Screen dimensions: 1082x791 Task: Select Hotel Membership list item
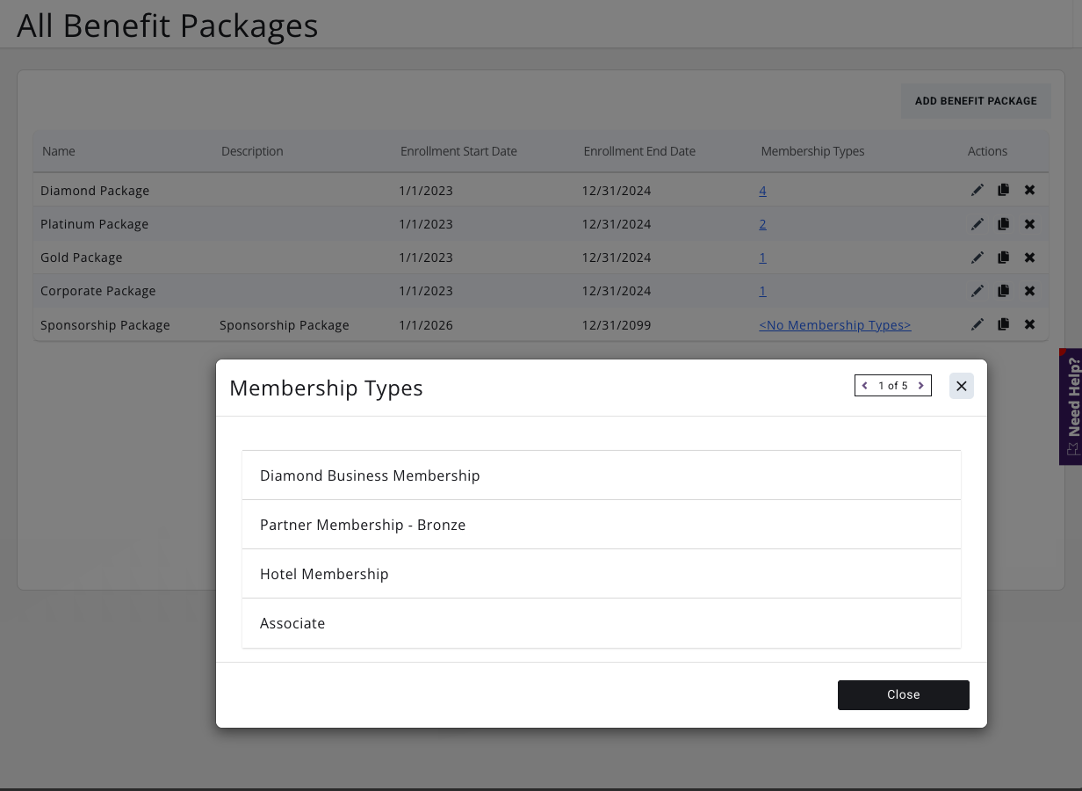click(x=602, y=574)
